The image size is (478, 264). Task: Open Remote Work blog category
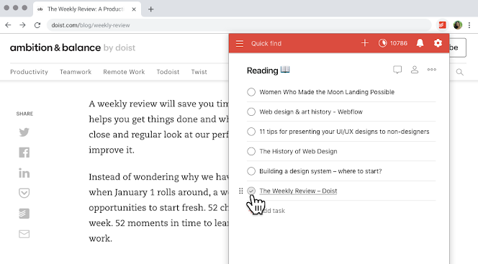point(124,72)
